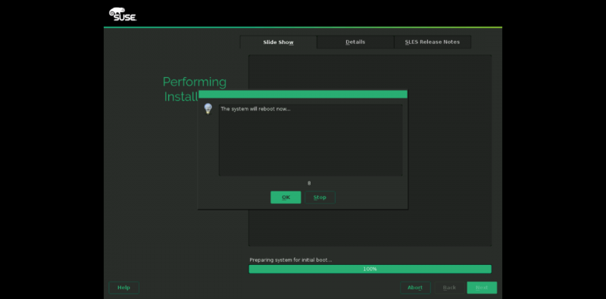Click the installation progress bar
The image size is (606, 299).
click(x=370, y=269)
